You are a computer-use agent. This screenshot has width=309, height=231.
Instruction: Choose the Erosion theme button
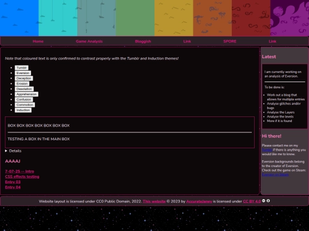point(22,84)
